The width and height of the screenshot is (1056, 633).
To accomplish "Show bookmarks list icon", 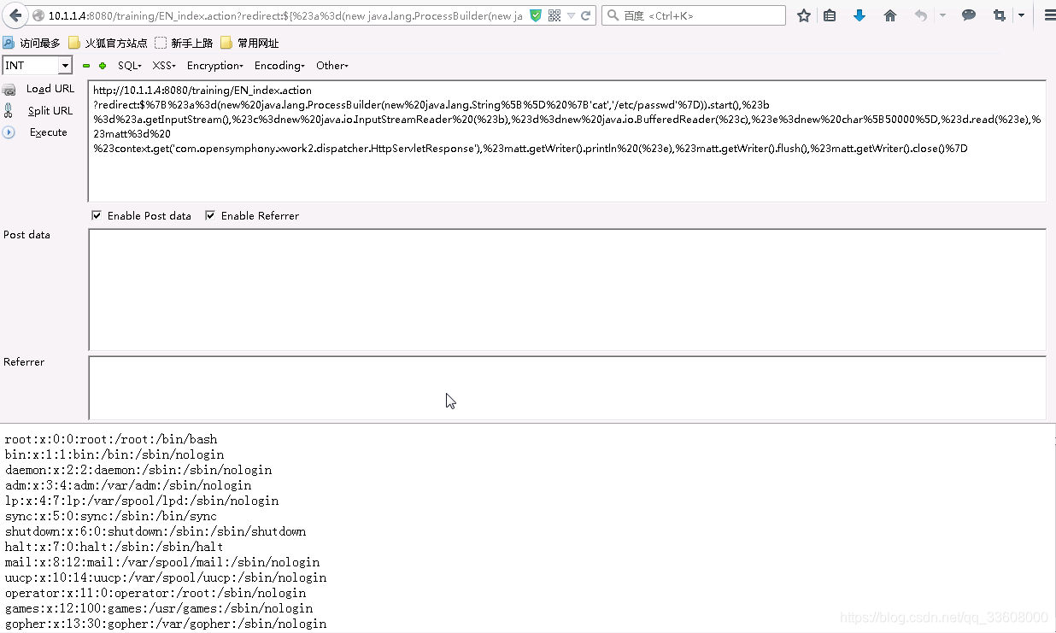I will coord(830,15).
